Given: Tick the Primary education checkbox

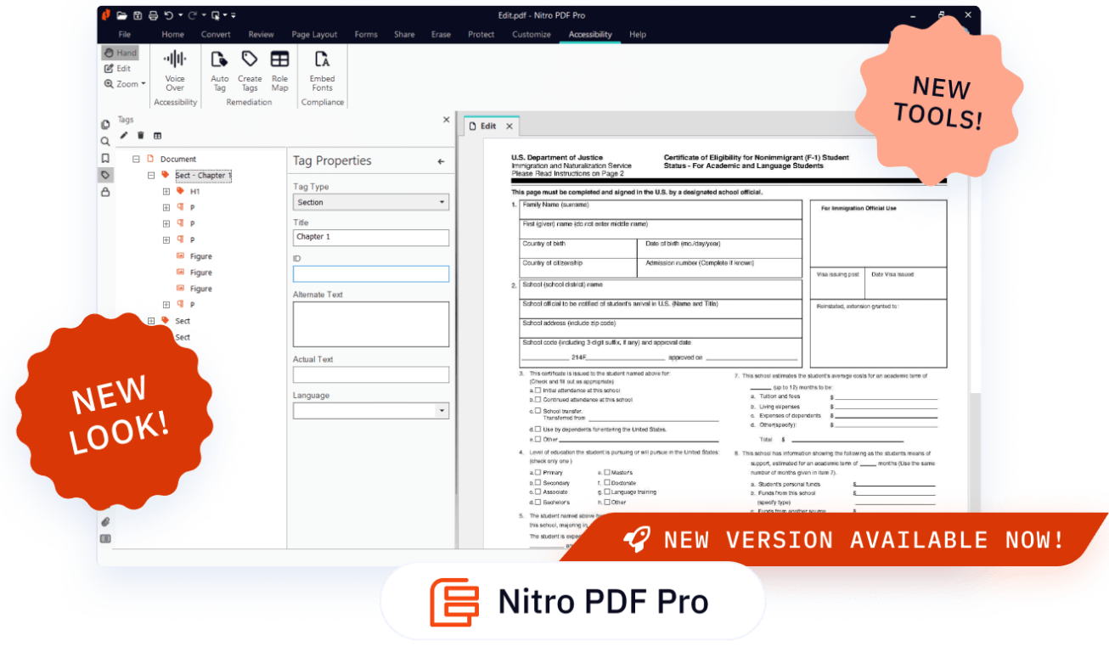Looking at the screenshot, I should point(538,473).
